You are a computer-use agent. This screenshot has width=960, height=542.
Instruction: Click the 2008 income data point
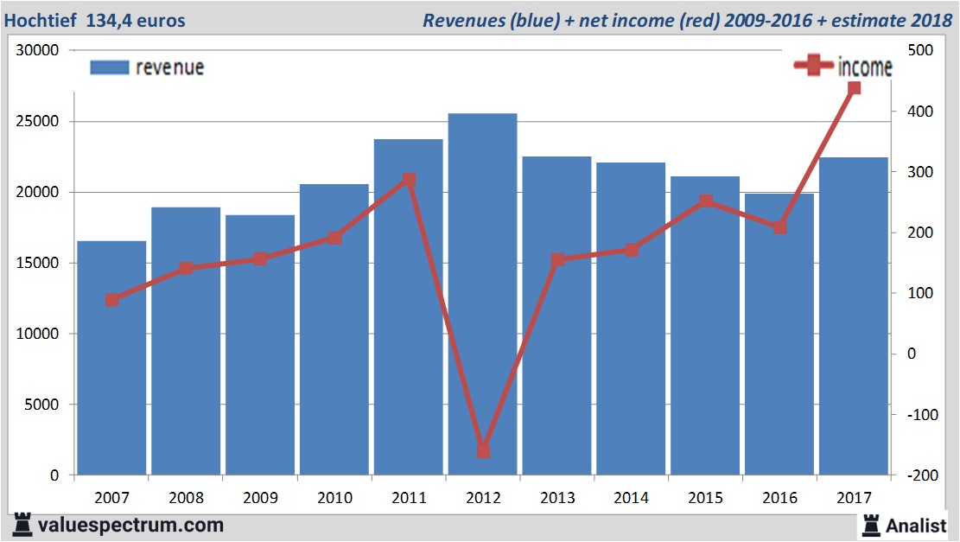[186, 268]
